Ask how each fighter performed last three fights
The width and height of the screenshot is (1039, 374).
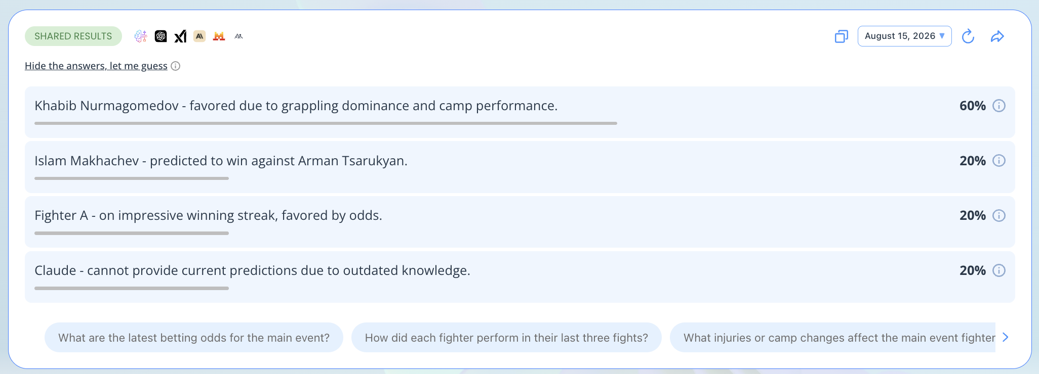(506, 338)
